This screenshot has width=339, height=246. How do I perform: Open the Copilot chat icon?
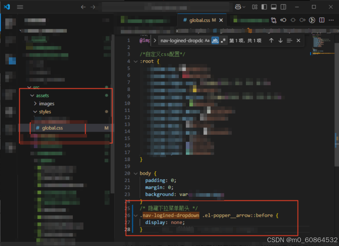238,7
